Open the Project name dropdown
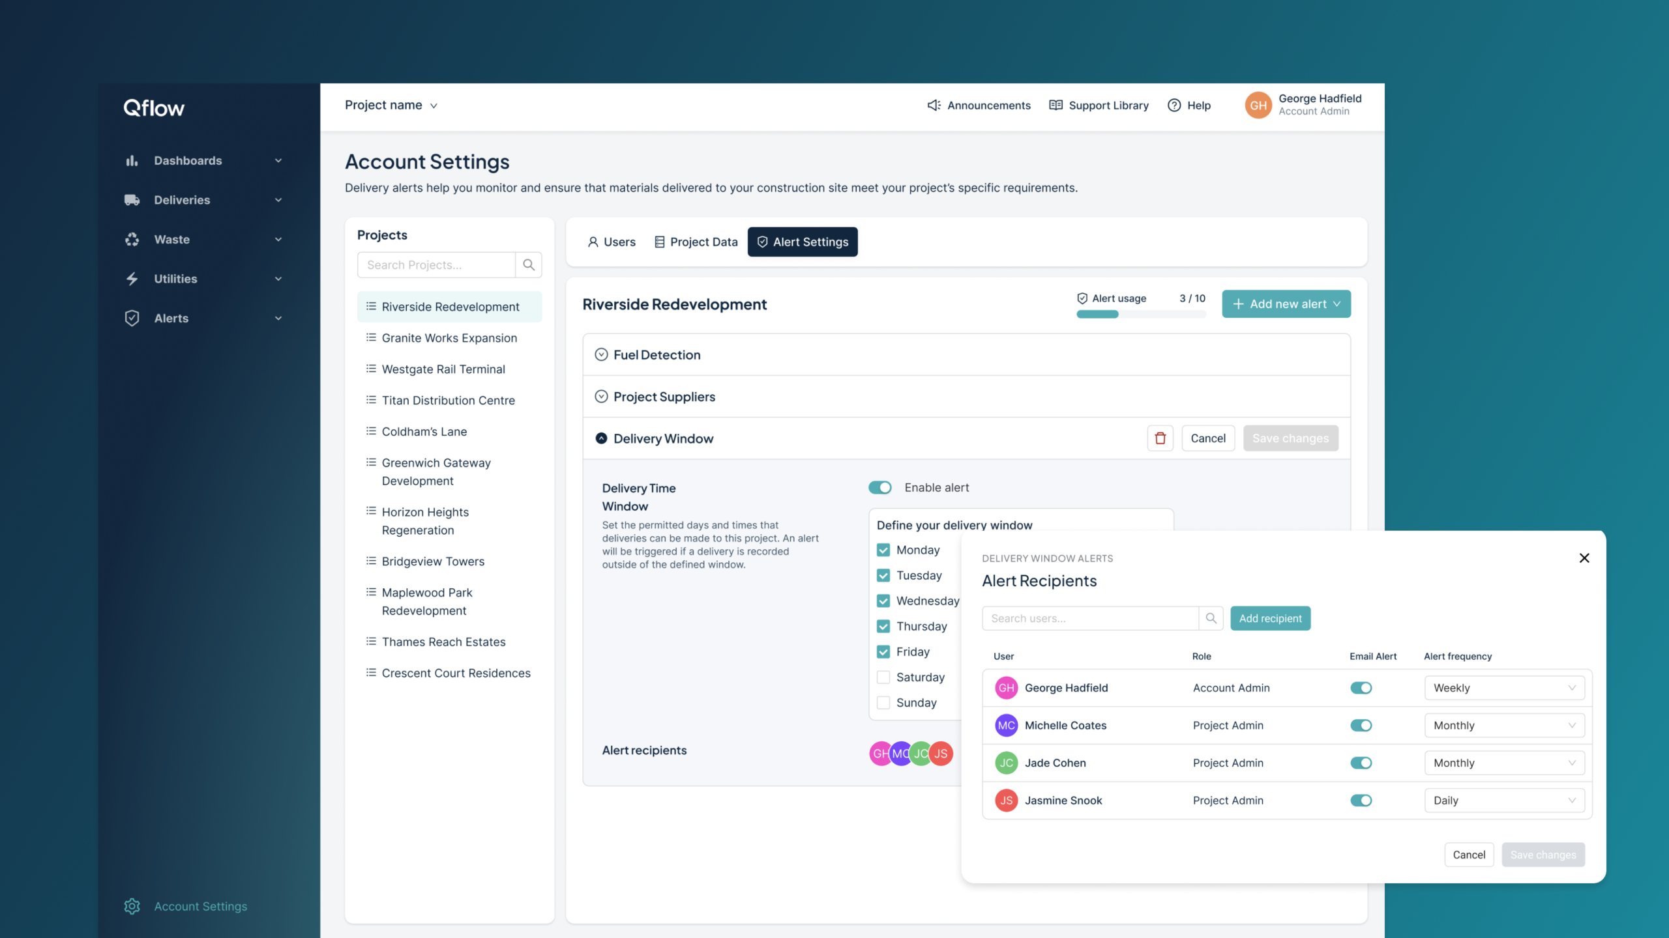Screen dimensions: 1669x938 pyautogui.click(x=391, y=106)
